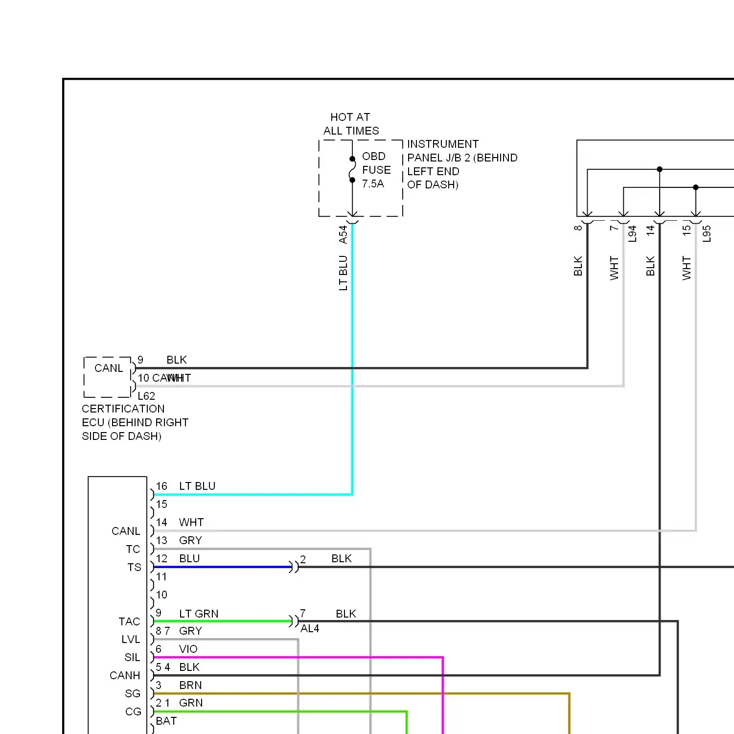Image resolution: width=734 pixels, height=734 pixels.
Task: Select the TC terminal label
Action: click(133, 549)
